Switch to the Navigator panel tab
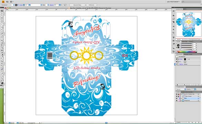202x124 pixels. [x=179, y=9]
